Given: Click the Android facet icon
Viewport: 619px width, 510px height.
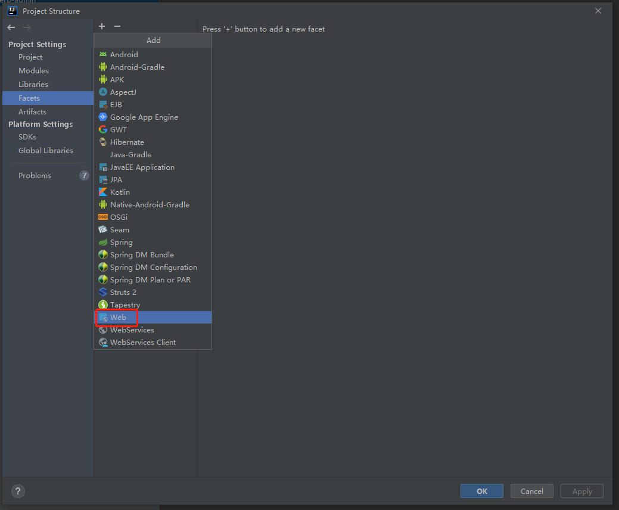Looking at the screenshot, I should pyautogui.click(x=103, y=54).
